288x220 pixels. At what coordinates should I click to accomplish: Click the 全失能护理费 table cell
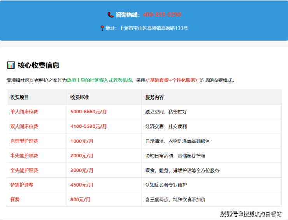coord(24,170)
